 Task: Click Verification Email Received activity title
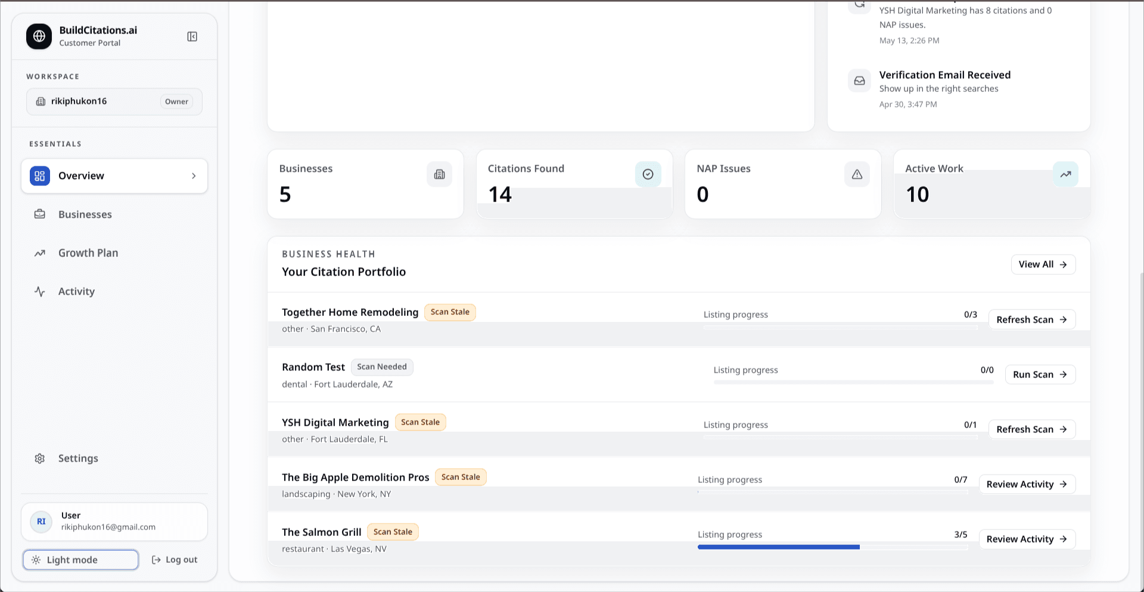[x=945, y=75]
